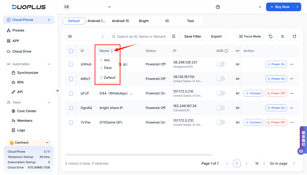Open the three-dot menu for zHHub
Screen dimensions: 307x175
coord(292,64)
